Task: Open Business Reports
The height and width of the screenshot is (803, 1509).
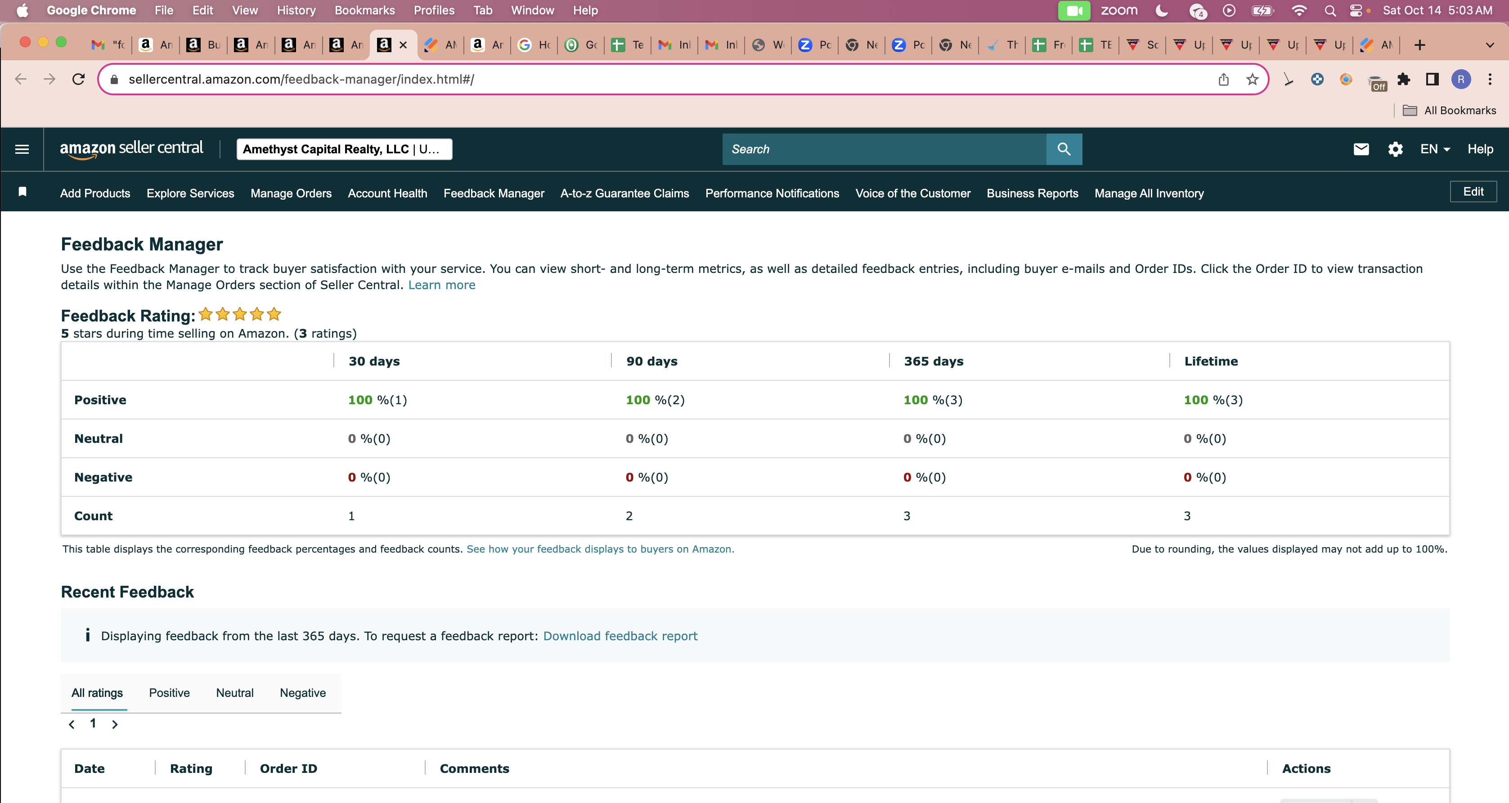Action: click(1032, 193)
